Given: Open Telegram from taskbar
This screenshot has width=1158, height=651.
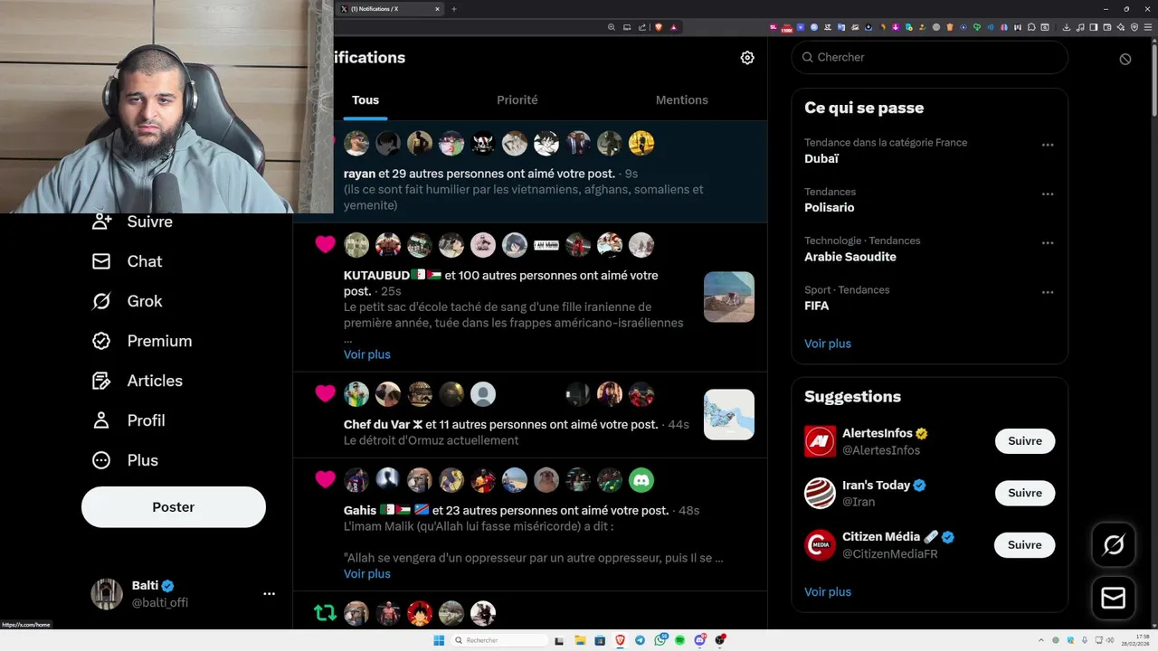Looking at the screenshot, I should click(x=641, y=640).
